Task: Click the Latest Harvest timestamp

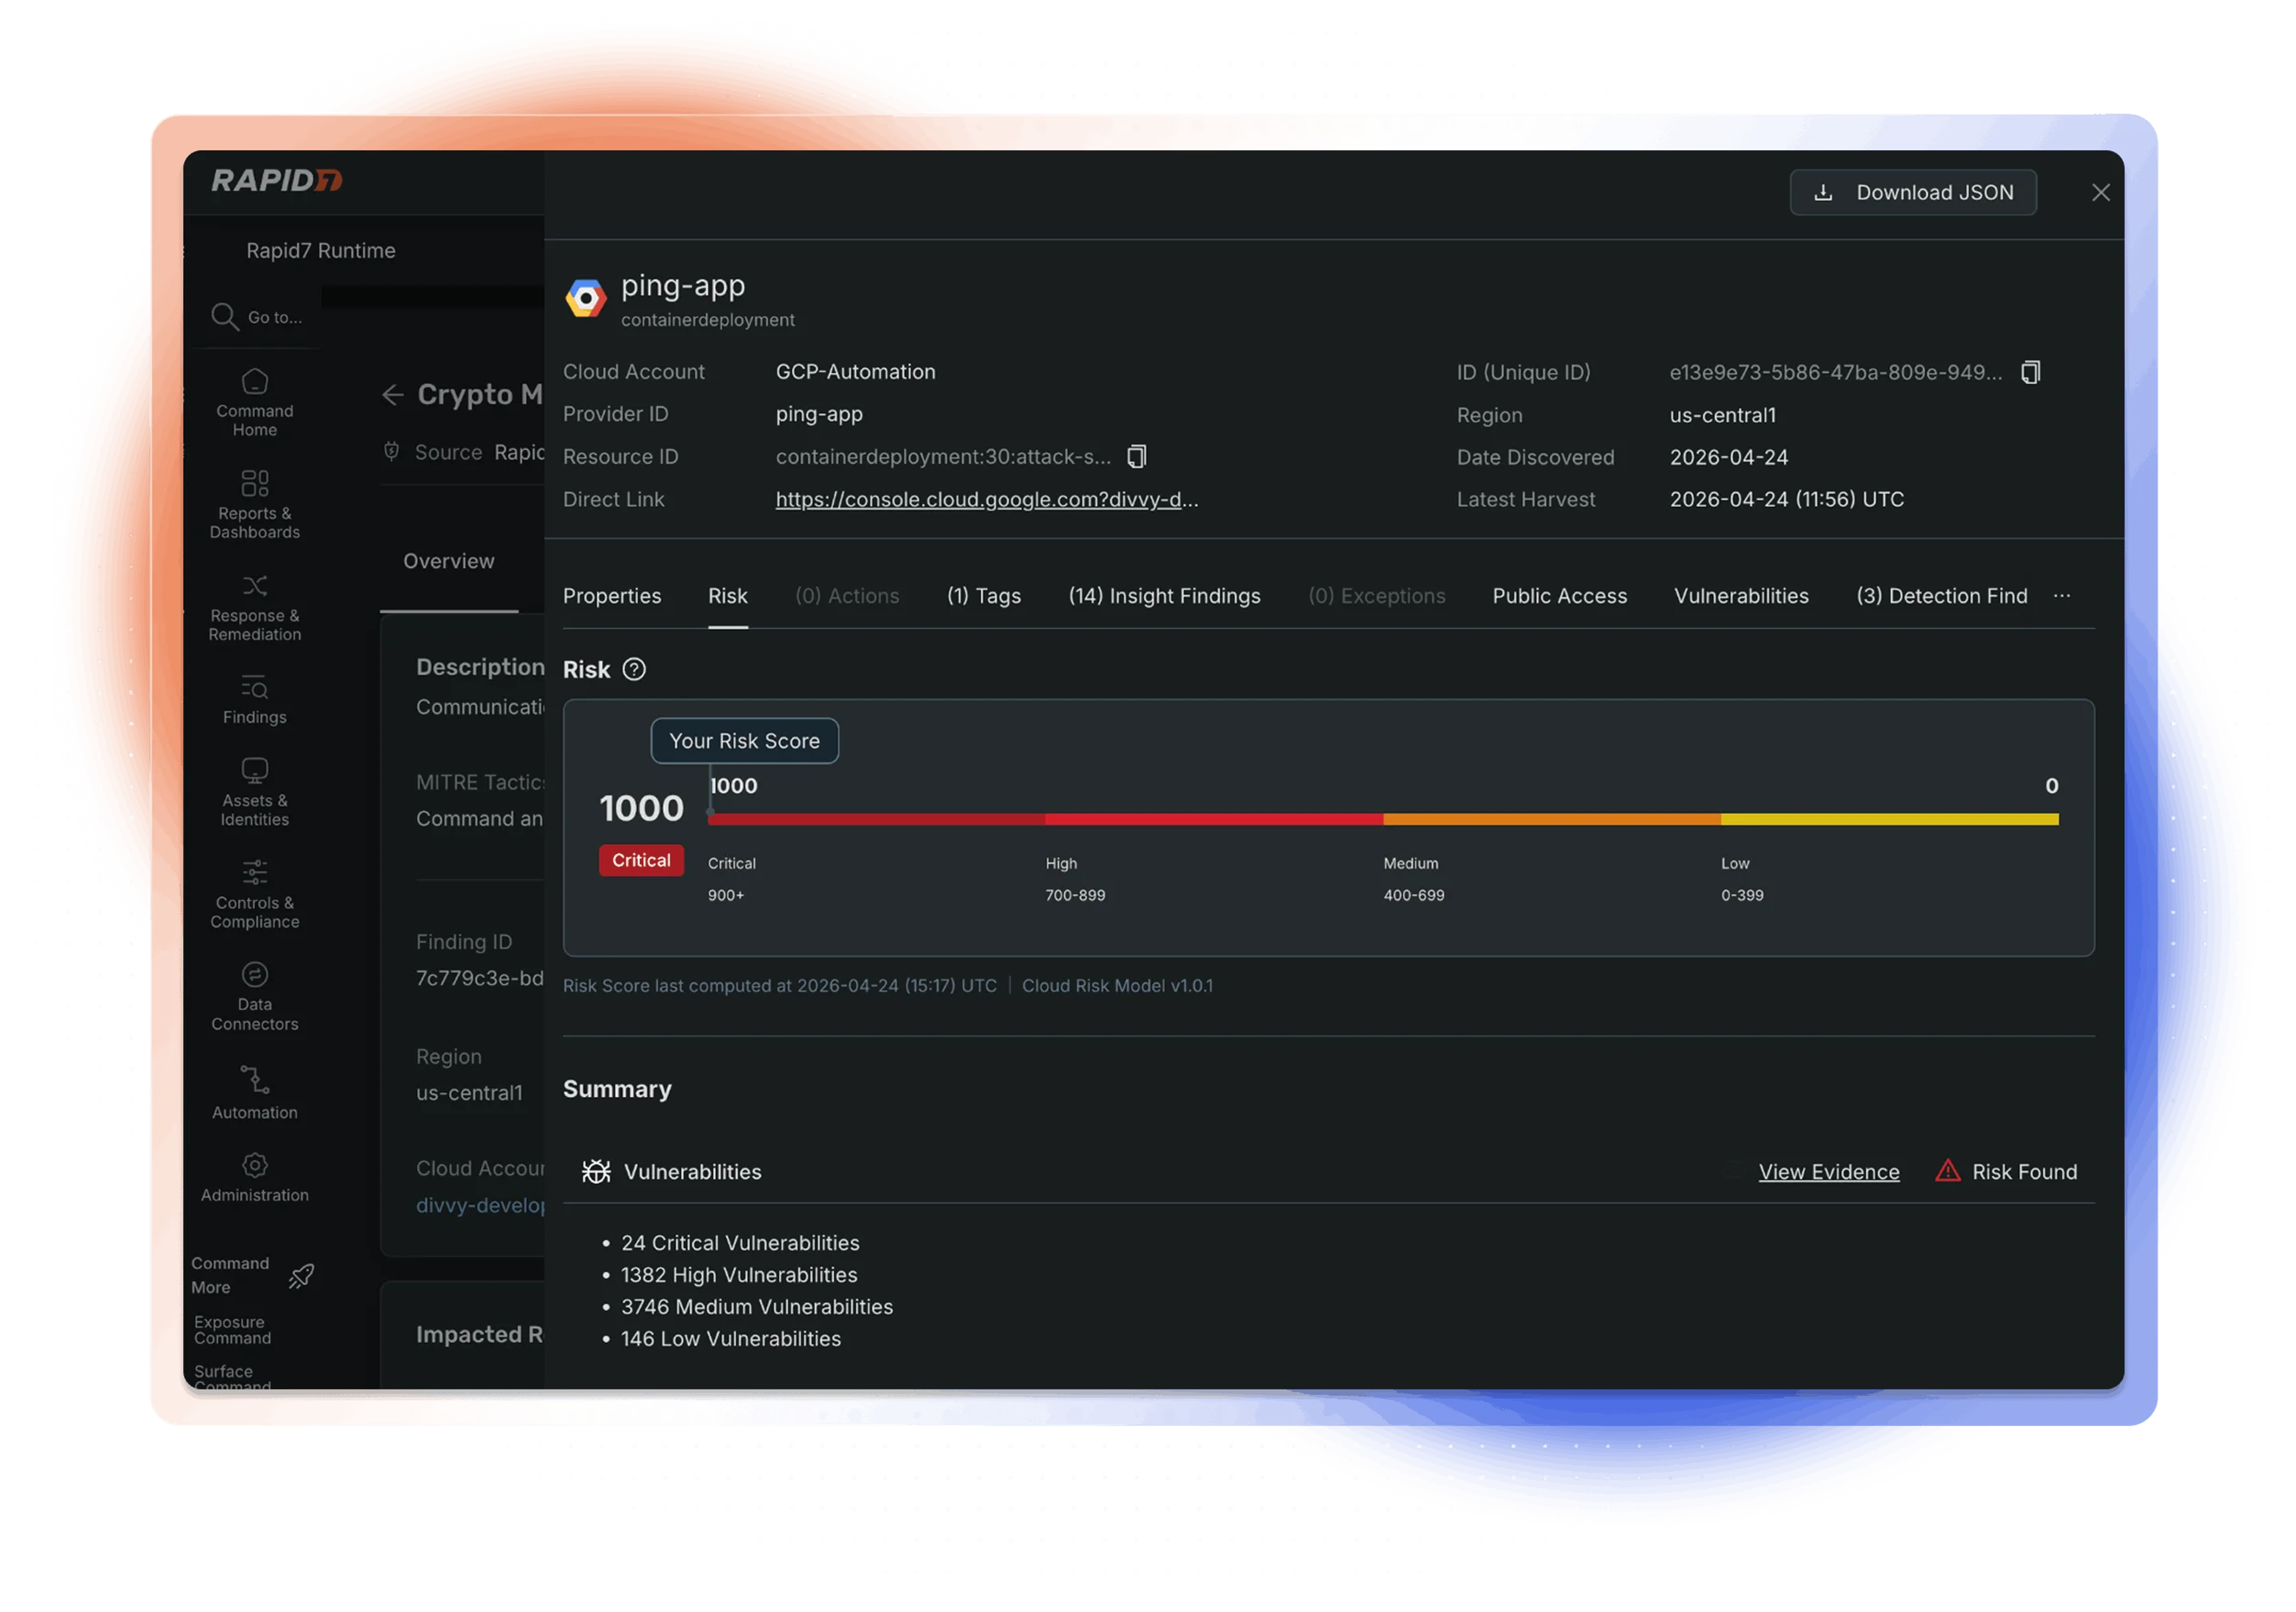Action: (1786, 499)
